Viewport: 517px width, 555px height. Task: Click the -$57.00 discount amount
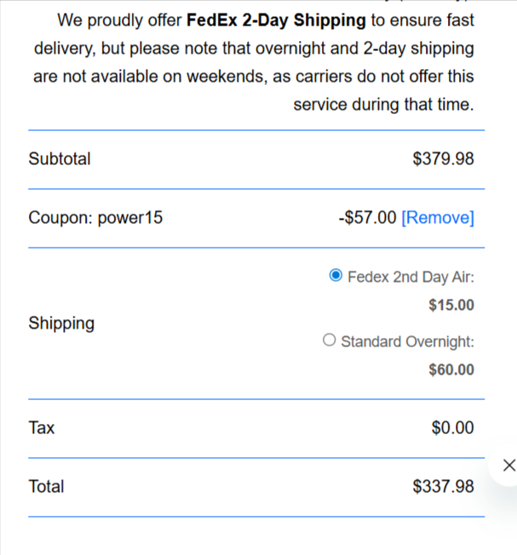tap(367, 218)
